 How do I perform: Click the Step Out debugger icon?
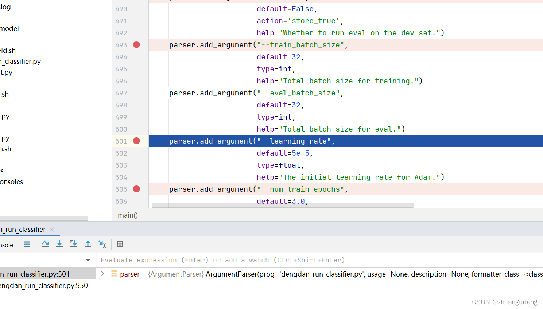click(88, 244)
